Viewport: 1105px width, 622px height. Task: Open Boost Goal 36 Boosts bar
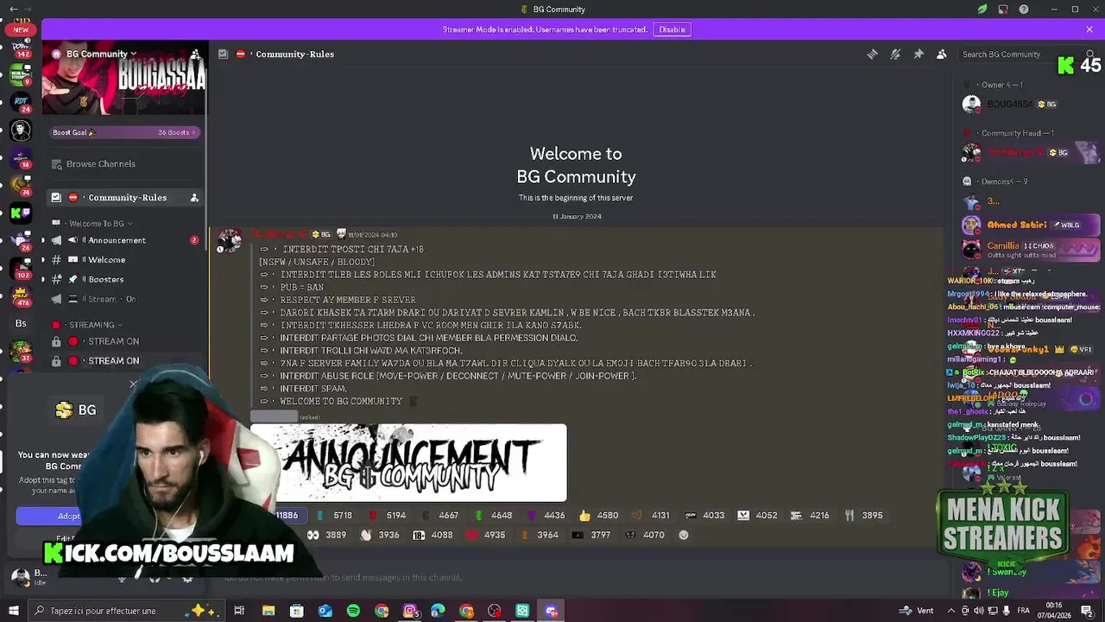coord(124,132)
